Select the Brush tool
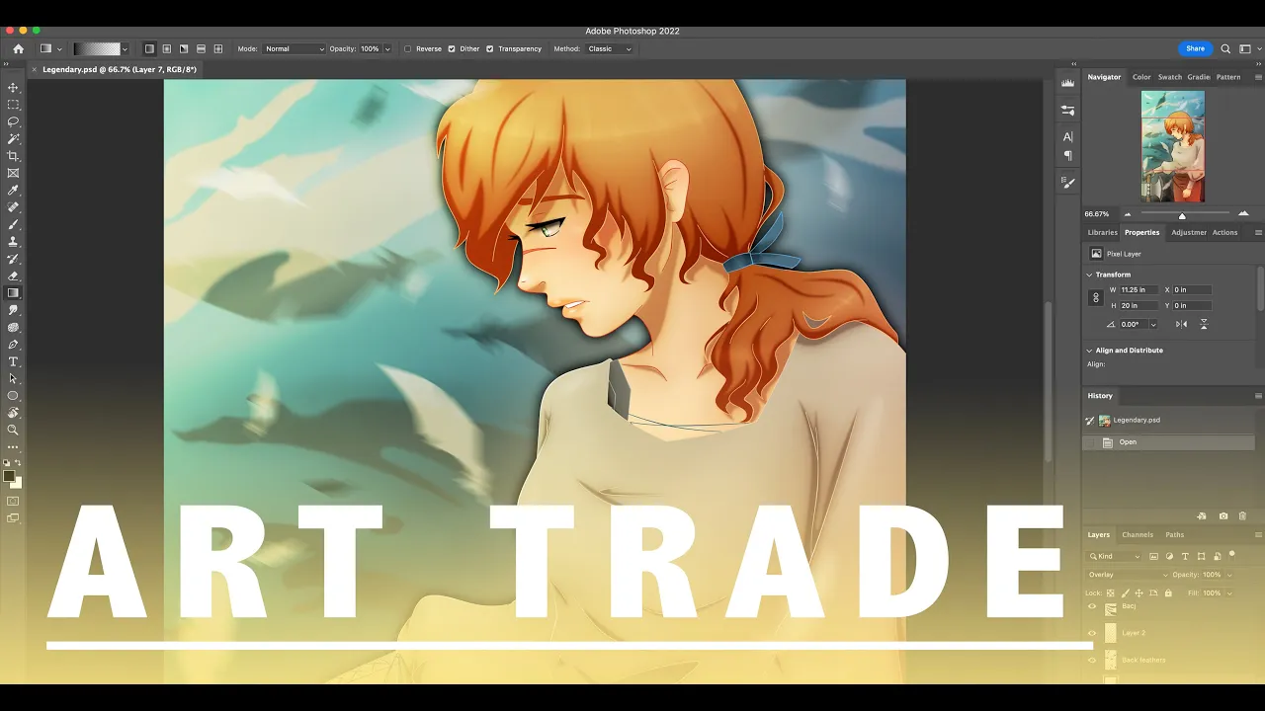Image resolution: width=1265 pixels, height=711 pixels. [13, 224]
